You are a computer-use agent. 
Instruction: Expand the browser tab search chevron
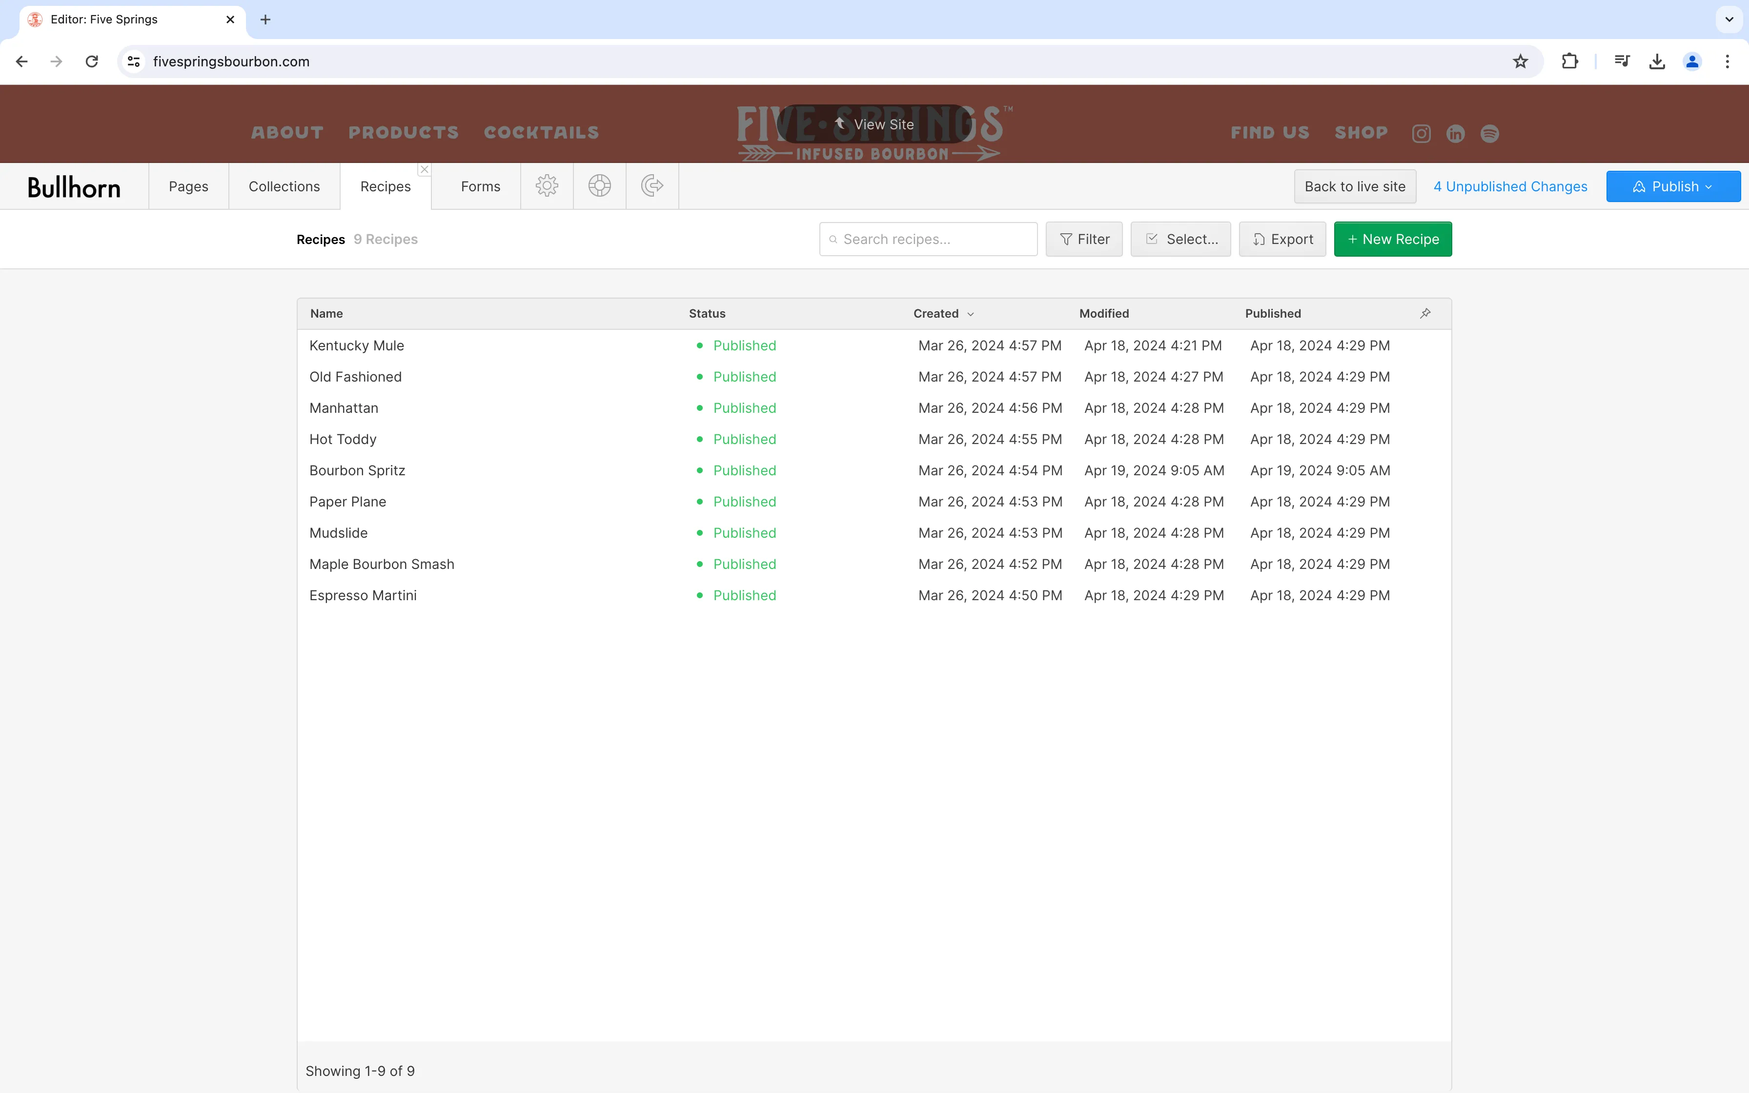click(1729, 20)
